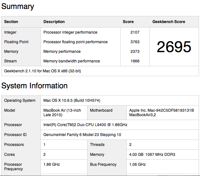Click the Bus Frequency 1.06 GHz value
Image resolution: width=200 pixels, height=176 pixels.
pyautogui.click(x=137, y=164)
